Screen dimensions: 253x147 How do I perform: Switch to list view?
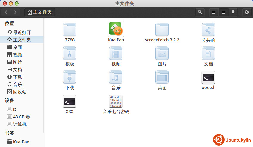(x=214, y=12)
